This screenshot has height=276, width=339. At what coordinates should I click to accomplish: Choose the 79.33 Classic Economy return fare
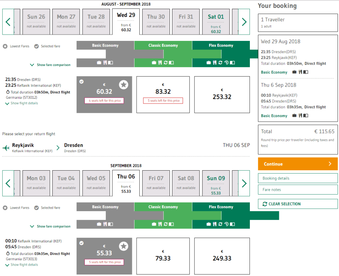click(163, 256)
